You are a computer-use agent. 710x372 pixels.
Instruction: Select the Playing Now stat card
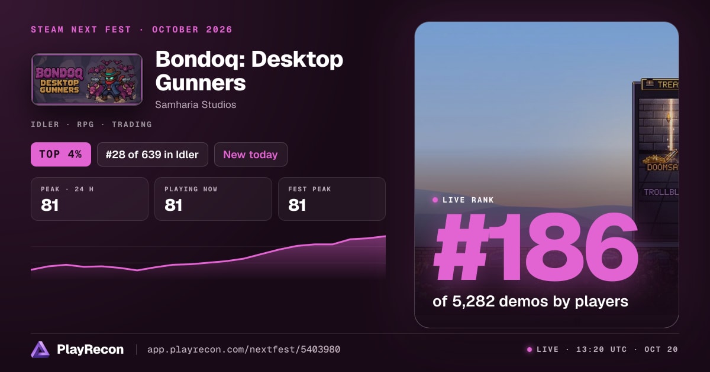click(x=213, y=199)
